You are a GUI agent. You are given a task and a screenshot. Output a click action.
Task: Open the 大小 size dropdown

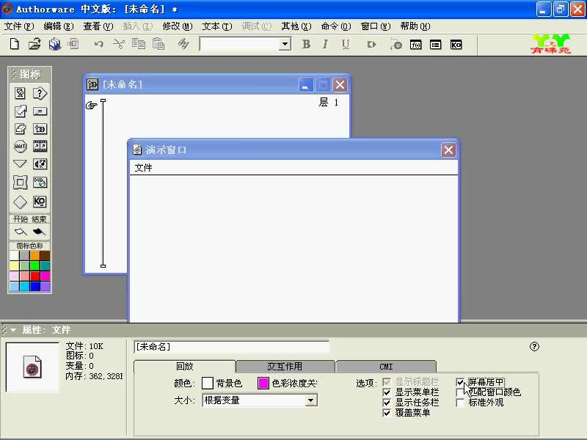click(310, 400)
